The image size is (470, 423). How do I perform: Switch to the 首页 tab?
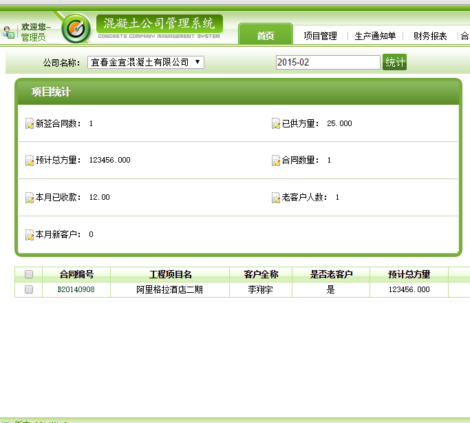(265, 36)
